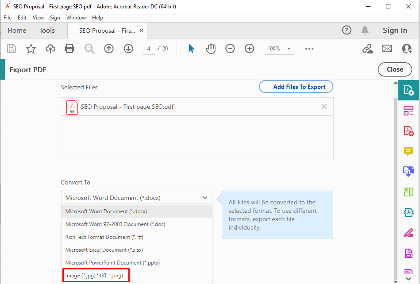
Task: Open Organize Pages pink layout sidebar icon
Action: pos(408,111)
